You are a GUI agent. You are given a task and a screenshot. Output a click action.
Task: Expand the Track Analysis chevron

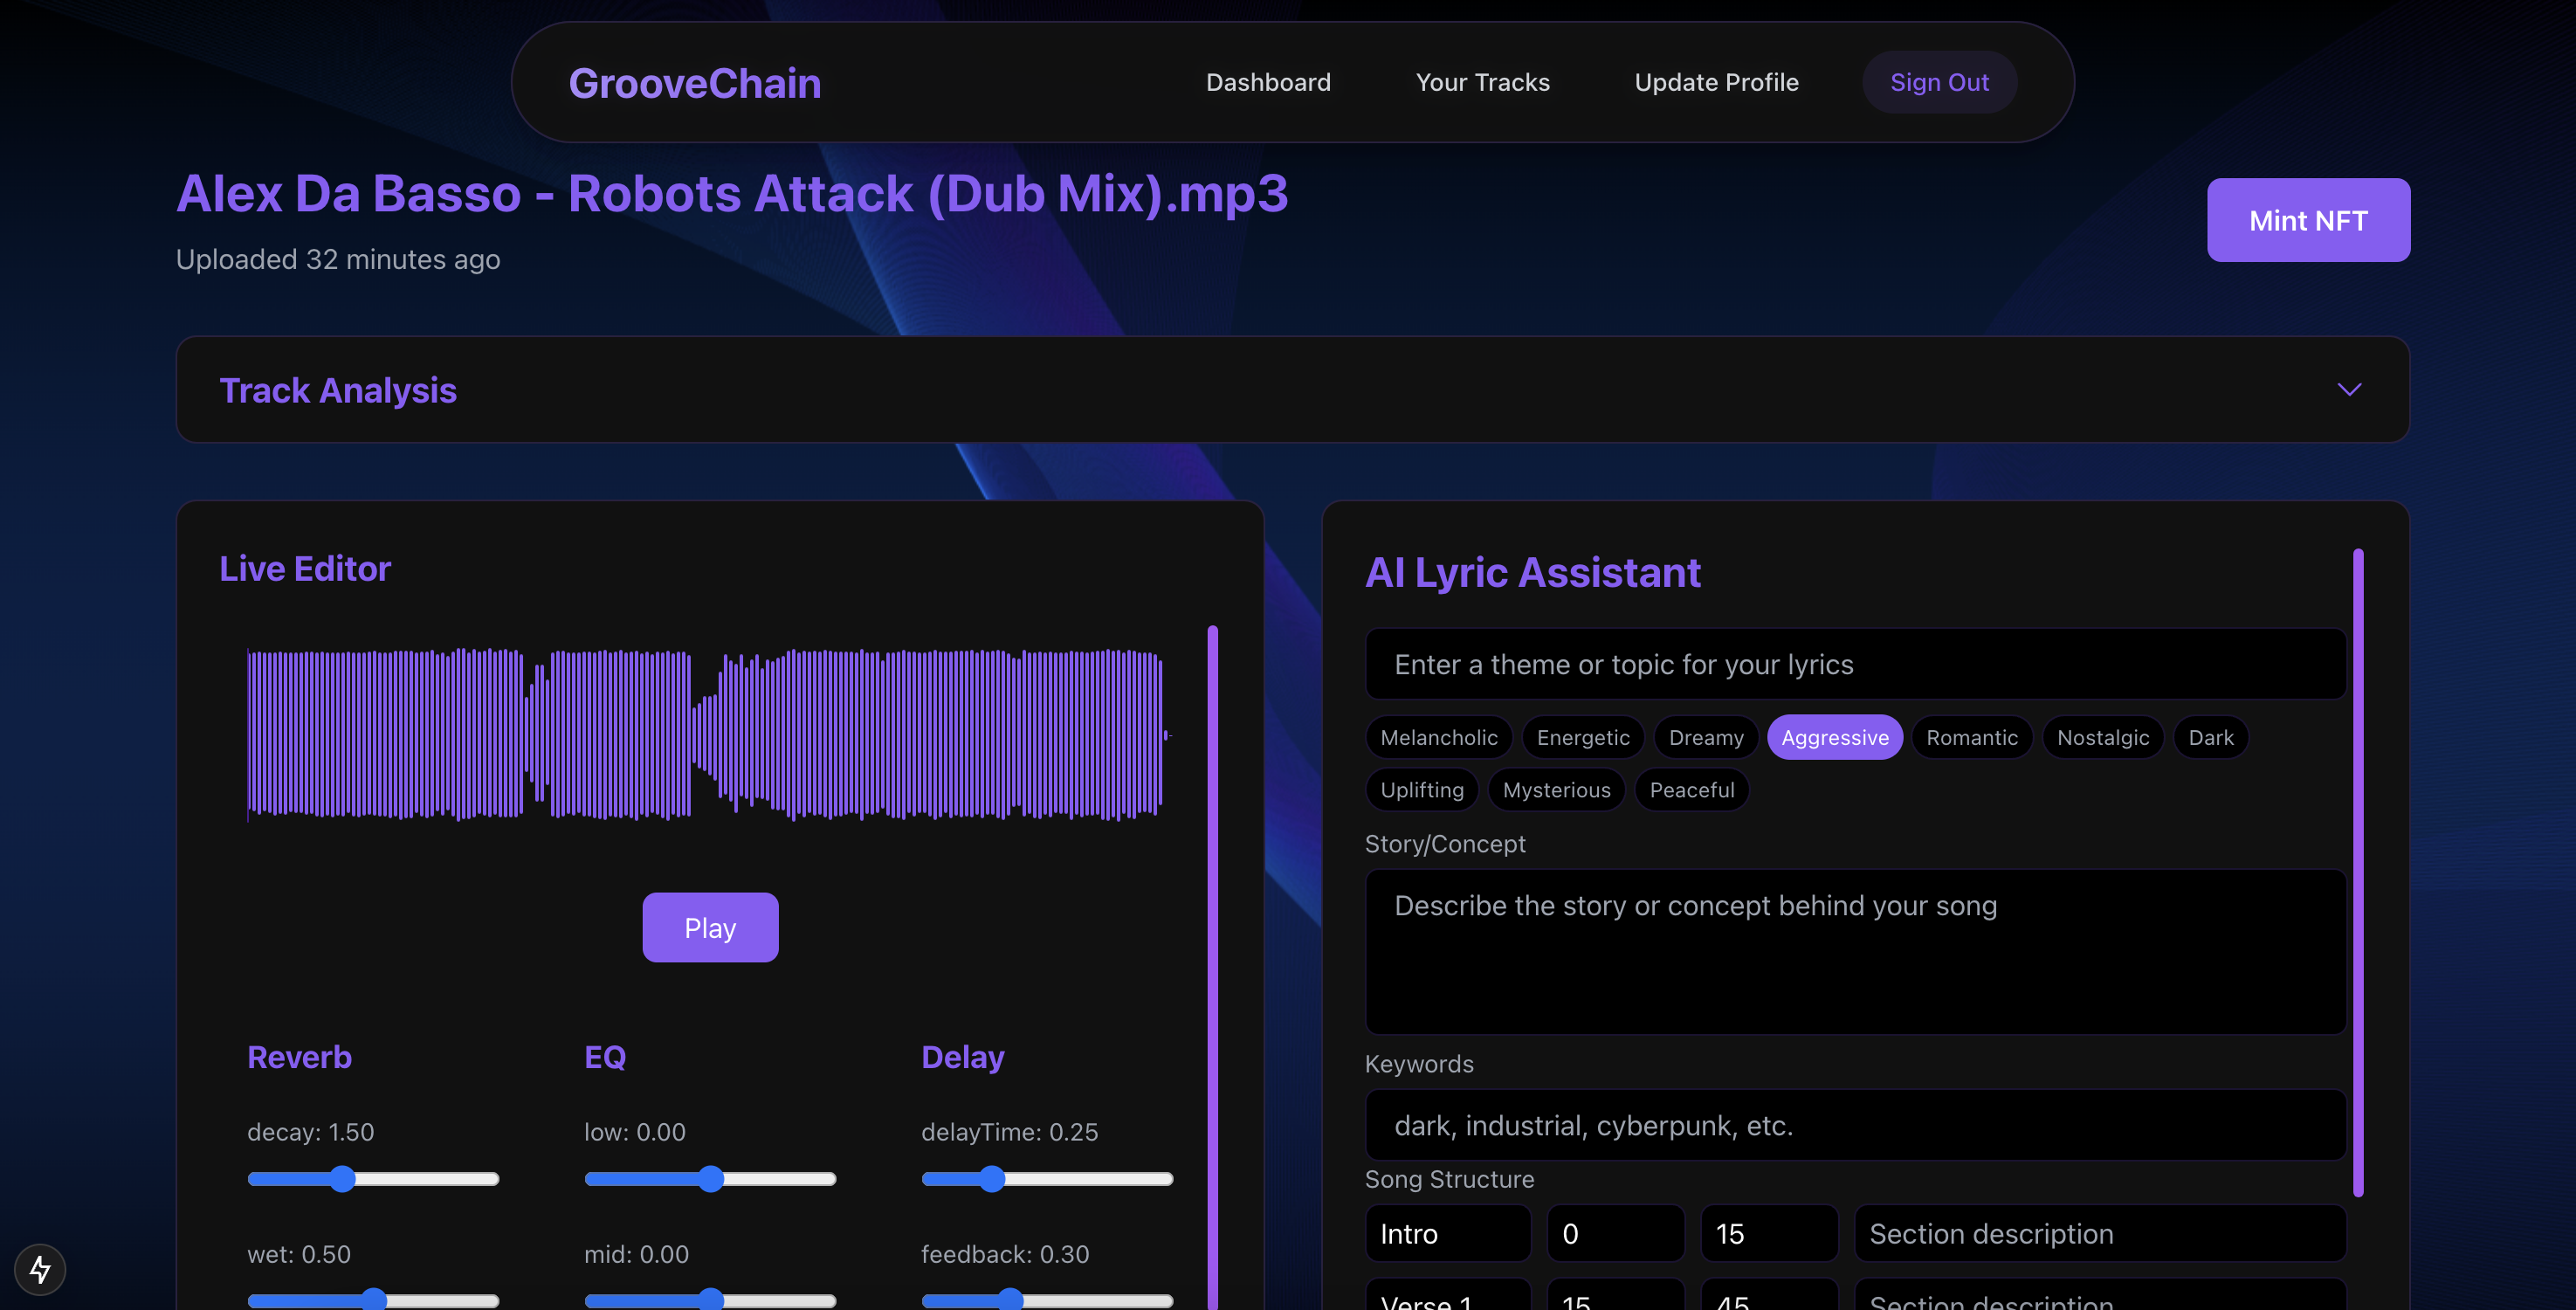point(2348,389)
